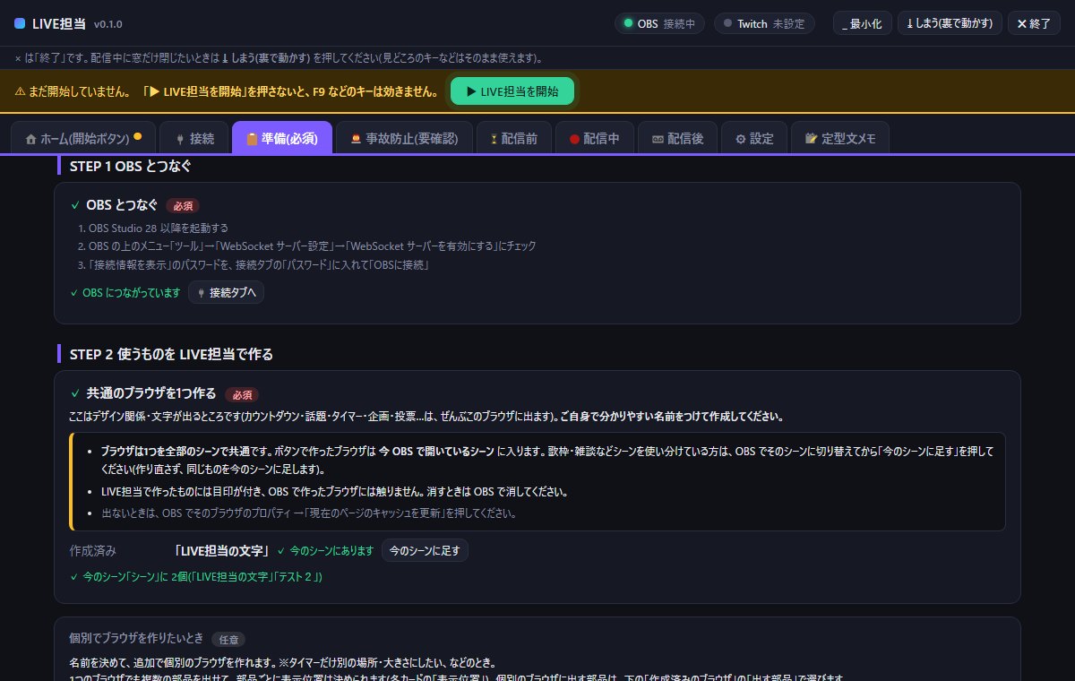Click the gray dot in Twitch status
The width and height of the screenshot is (1075, 681).
[x=728, y=23]
